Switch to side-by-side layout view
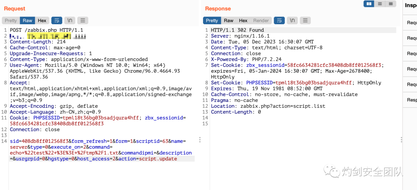 click(x=369, y=4)
